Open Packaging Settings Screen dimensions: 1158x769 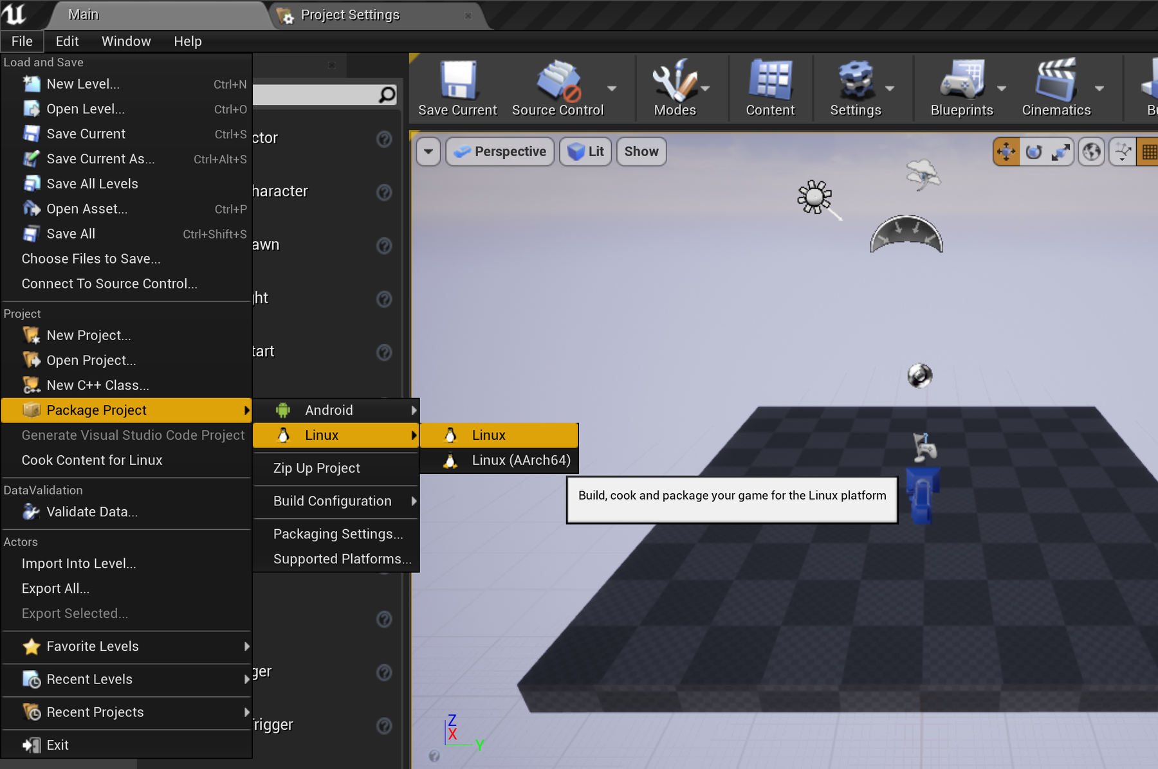click(x=336, y=534)
